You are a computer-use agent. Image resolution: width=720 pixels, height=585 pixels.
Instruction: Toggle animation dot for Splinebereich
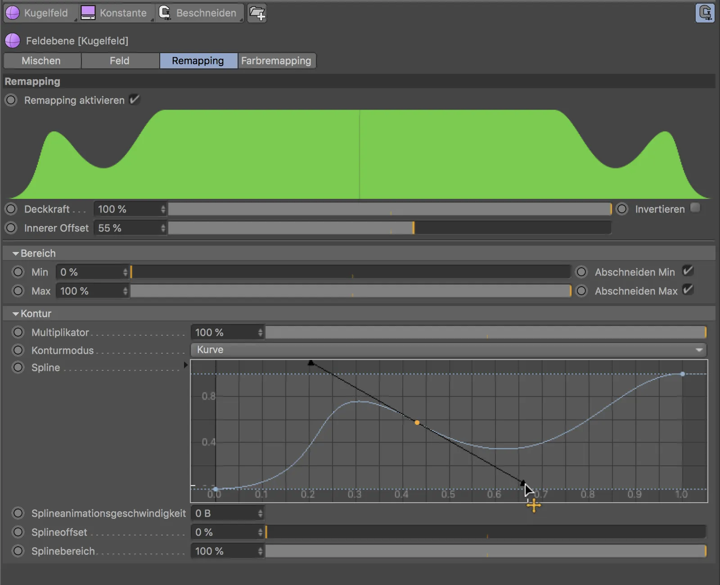click(x=18, y=551)
